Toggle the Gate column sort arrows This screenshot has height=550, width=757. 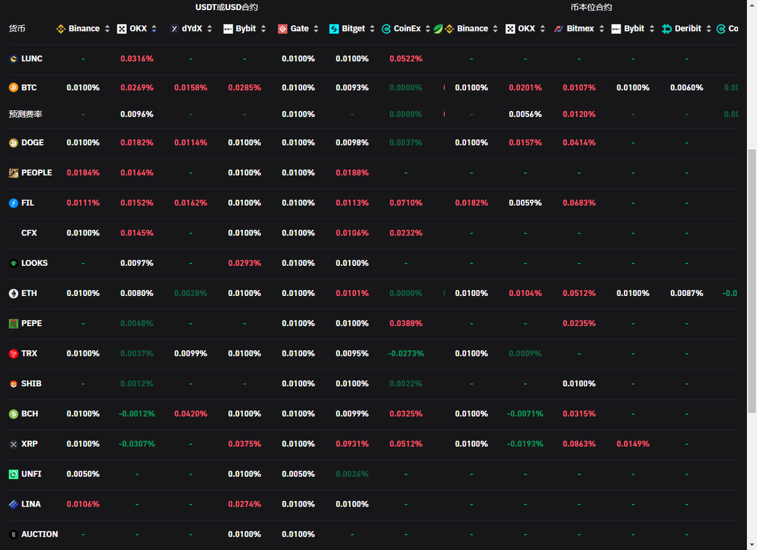316,29
